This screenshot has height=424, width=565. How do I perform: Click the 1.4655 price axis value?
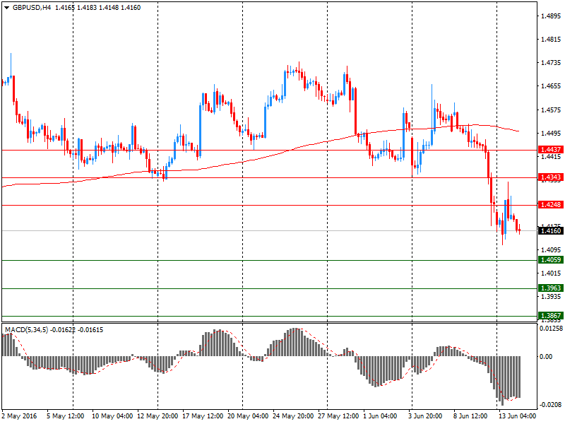pyautogui.click(x=551, y=86)
